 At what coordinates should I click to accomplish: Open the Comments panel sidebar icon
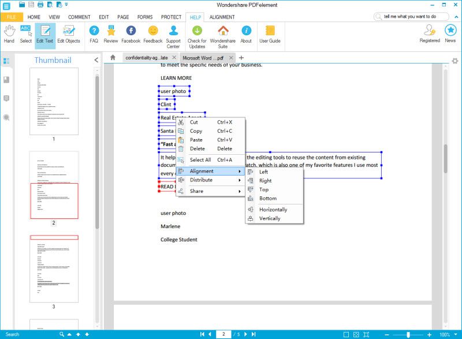[x=6, y=98]
